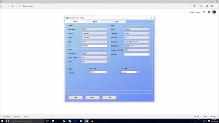Click the browser Refresh icon
The height and width of the screenshot is (123, 219).
pyautogui.click(x=13, y=6)
